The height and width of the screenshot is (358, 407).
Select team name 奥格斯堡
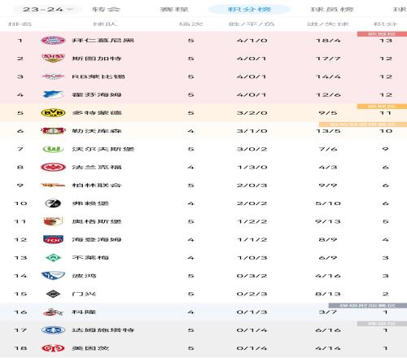[x=97, y=221]
